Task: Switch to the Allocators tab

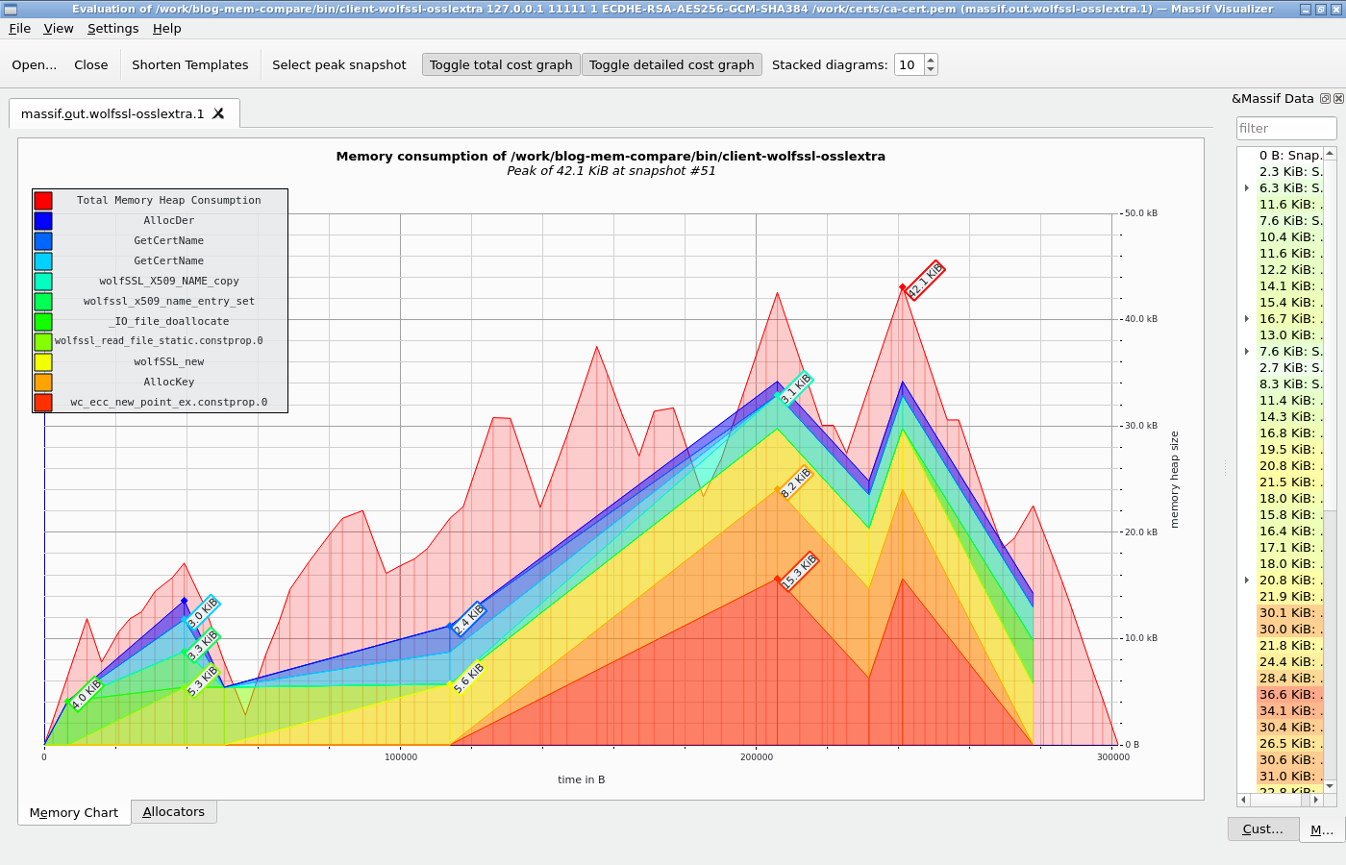Action: point(174,812)
